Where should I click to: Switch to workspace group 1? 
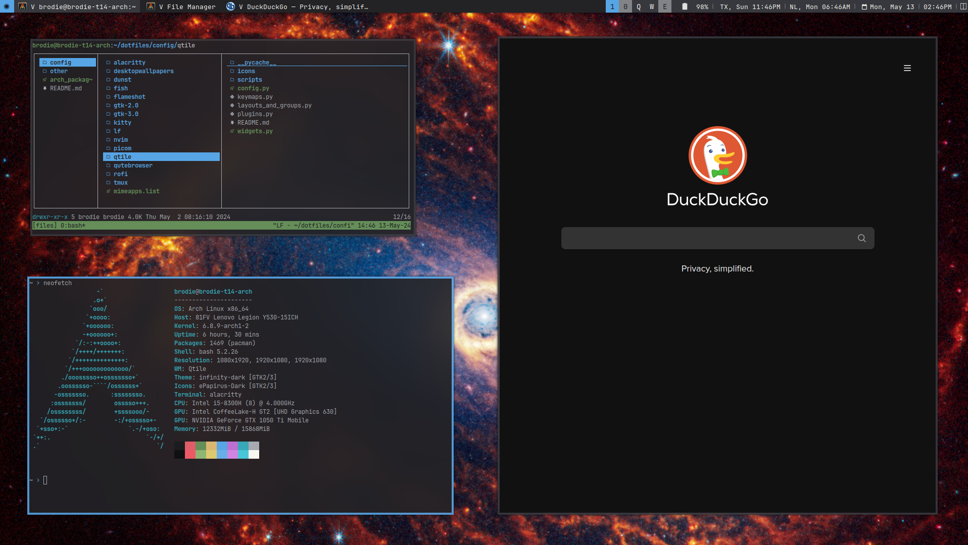(x=612, y=7)
